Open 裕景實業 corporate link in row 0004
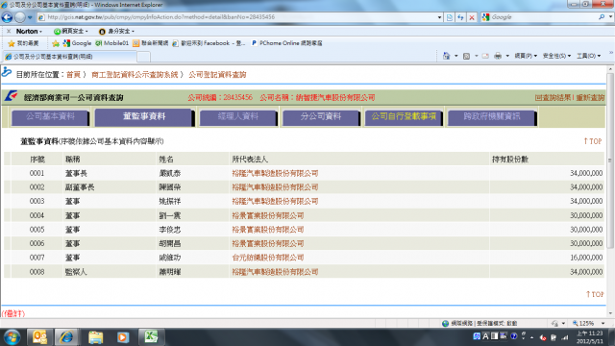Screen dimensions: 615x346 coord(268,215)
